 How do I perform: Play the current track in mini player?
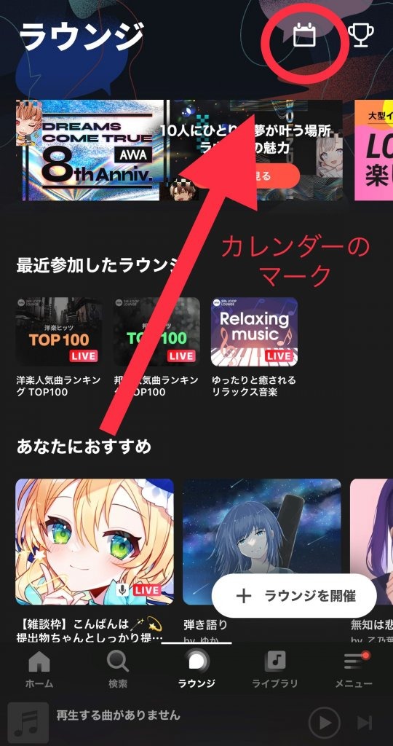[325, 723]
